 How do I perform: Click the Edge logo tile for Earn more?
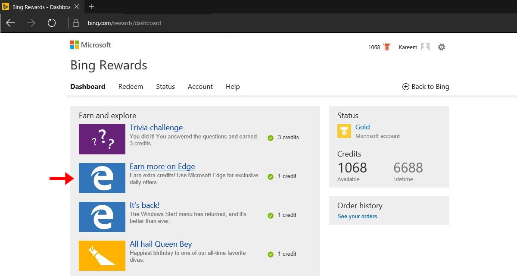102,178
